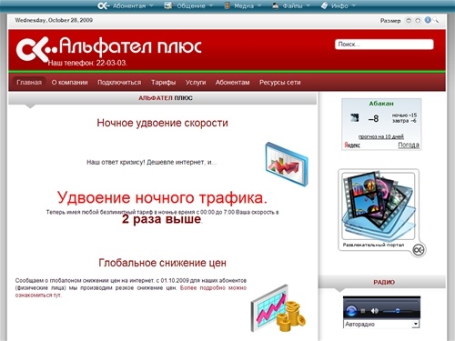Click the −8 temperature value
The height and width of the screenshot is (341, 455).
coord(373,118)
